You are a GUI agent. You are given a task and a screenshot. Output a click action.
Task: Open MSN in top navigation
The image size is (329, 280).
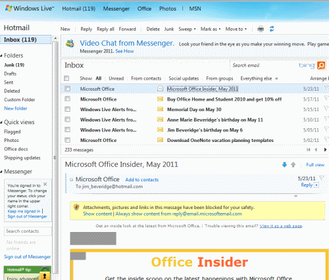click(195, 9)
